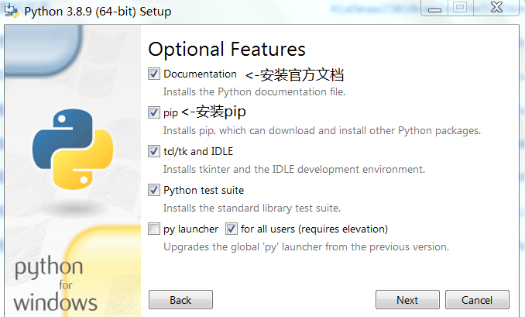525x317 pixels.
Task: Click the 'Python 3.8.9 (64-bit) Setup' title text
Action: click(98, 12)
